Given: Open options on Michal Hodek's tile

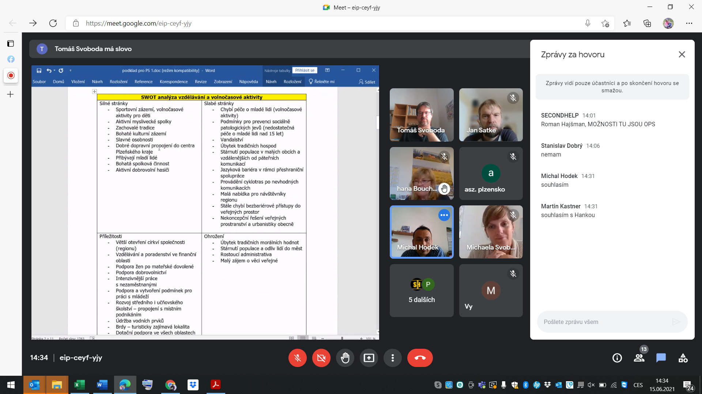Looking at the screenshot, I should [x=444, y=215].
